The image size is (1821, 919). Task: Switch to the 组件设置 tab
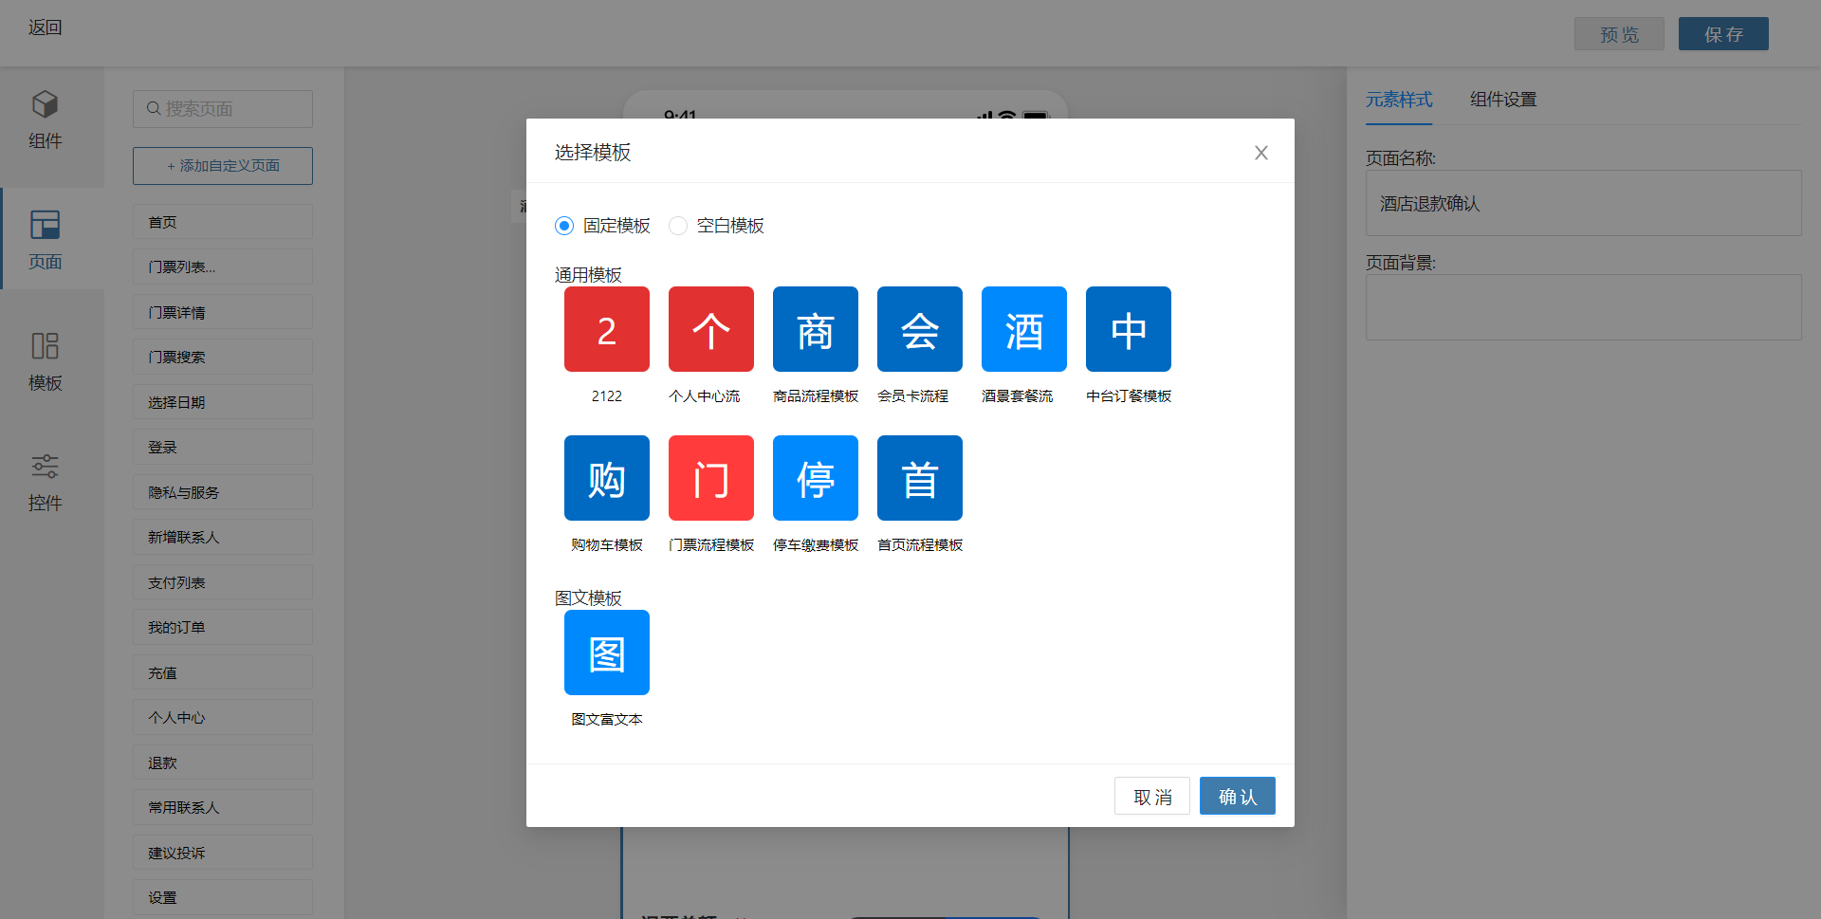(1503, 100)
